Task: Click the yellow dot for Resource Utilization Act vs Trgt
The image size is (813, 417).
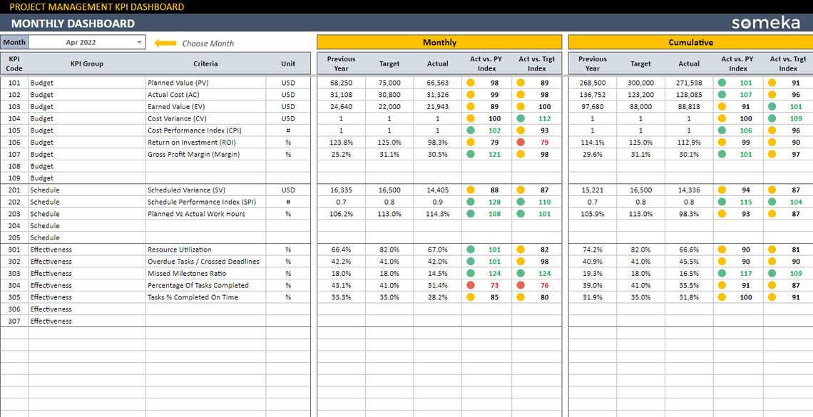Action: tap(521, 249)
